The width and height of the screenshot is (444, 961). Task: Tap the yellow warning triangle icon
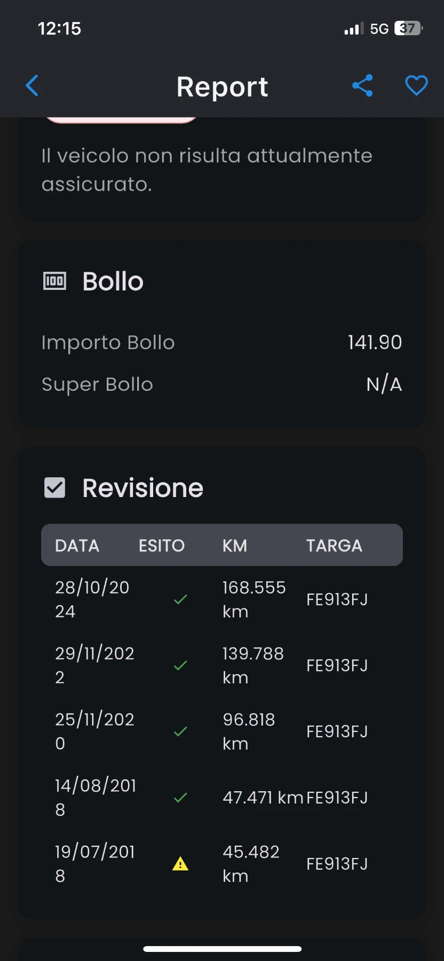pos(180,863)
